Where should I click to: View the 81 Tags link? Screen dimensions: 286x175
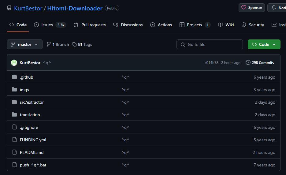(82, 44)
